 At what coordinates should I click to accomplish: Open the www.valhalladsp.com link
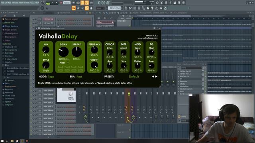pyautogui.click(x=147, y=38)
